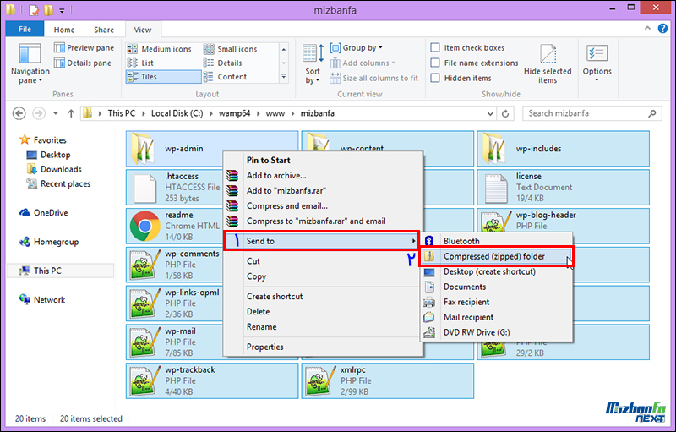Screen dimensions: 676x432
Task: Switch layout to Small icons
Action: coord(230,49)
